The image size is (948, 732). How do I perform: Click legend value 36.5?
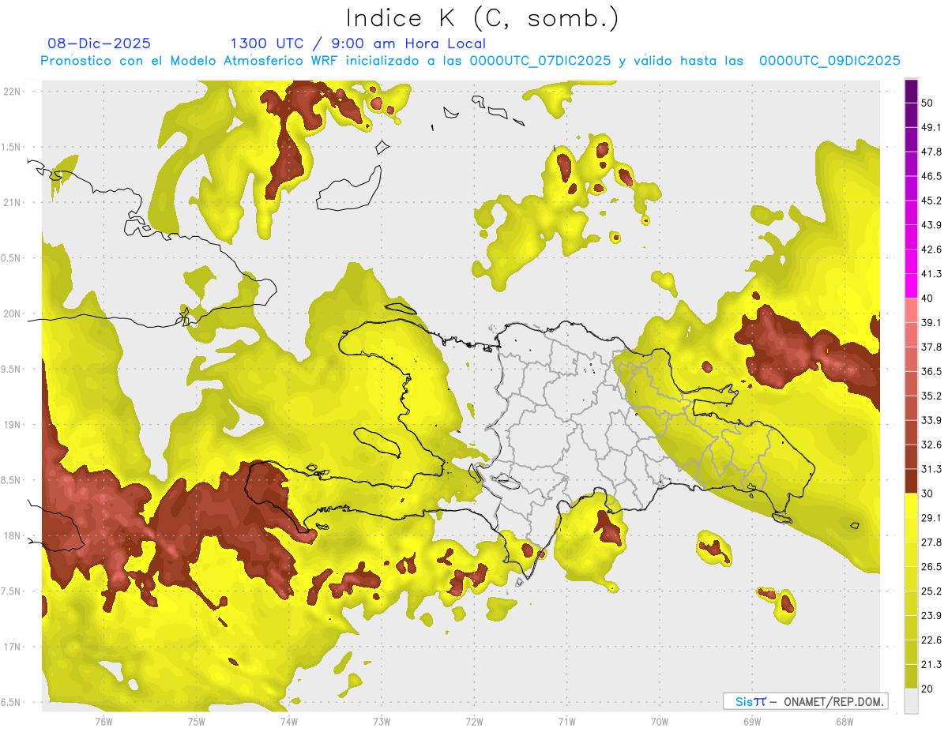(931, 371)
